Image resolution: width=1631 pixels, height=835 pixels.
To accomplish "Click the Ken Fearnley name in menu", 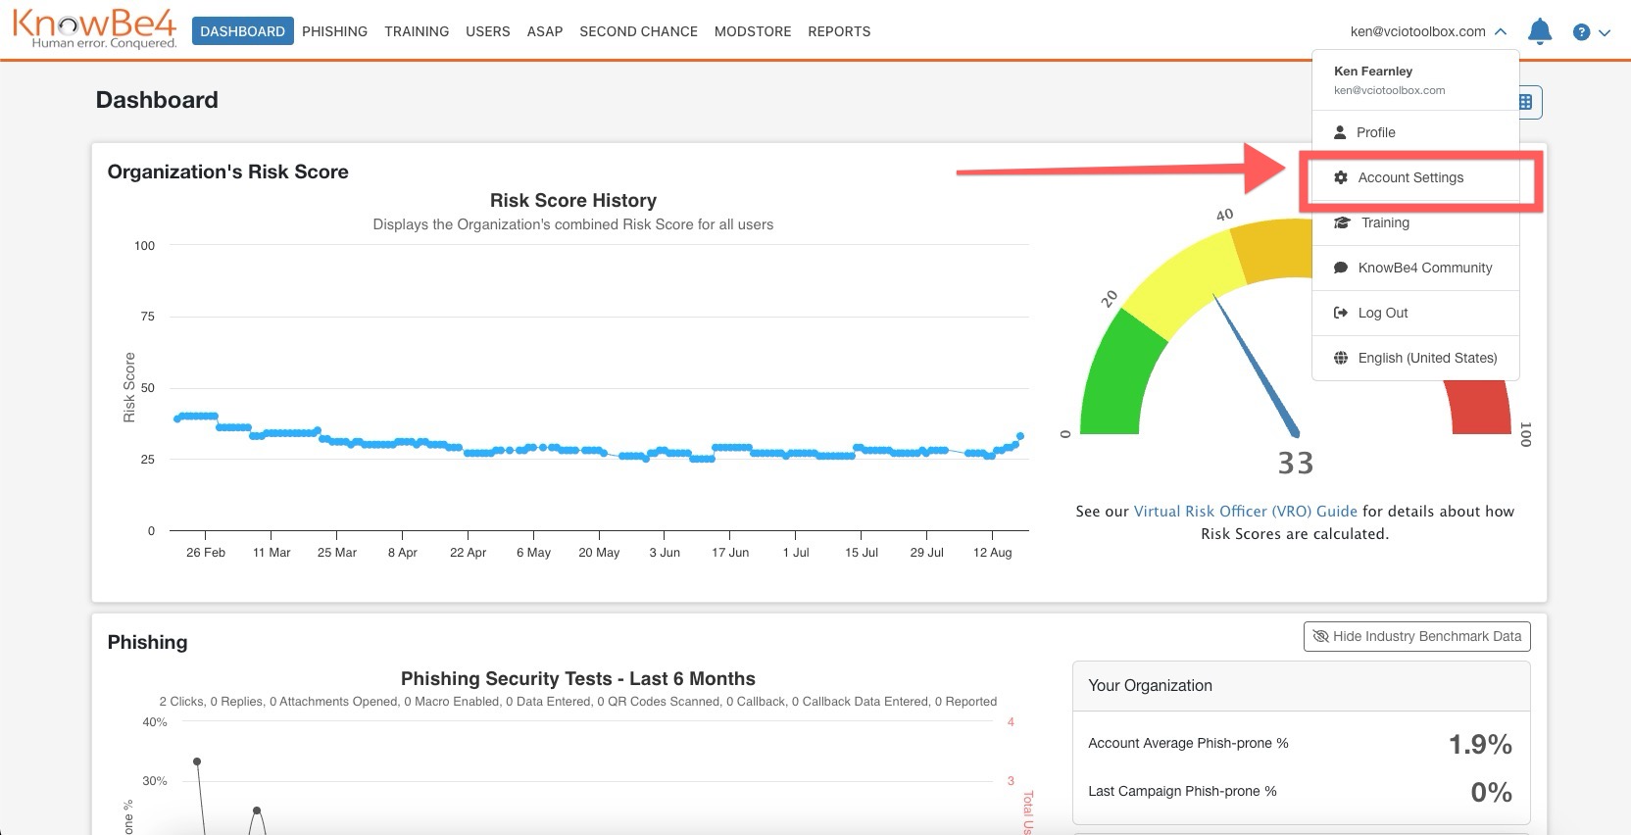I will click(x=1373, y=71).
